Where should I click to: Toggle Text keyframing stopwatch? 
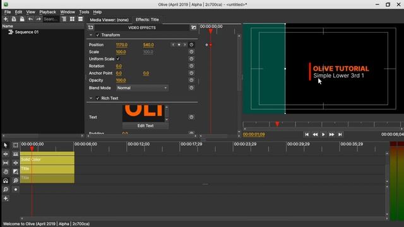click(x=191, y=117)
